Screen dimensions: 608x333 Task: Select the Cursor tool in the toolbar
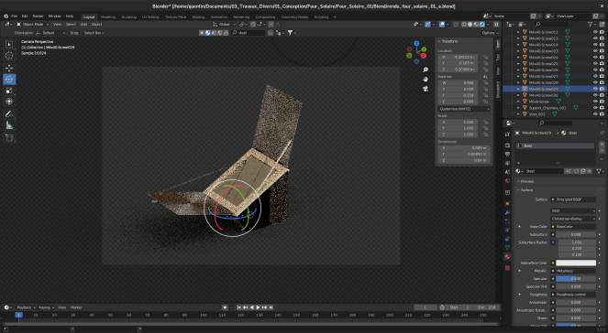tap(9, 56)
